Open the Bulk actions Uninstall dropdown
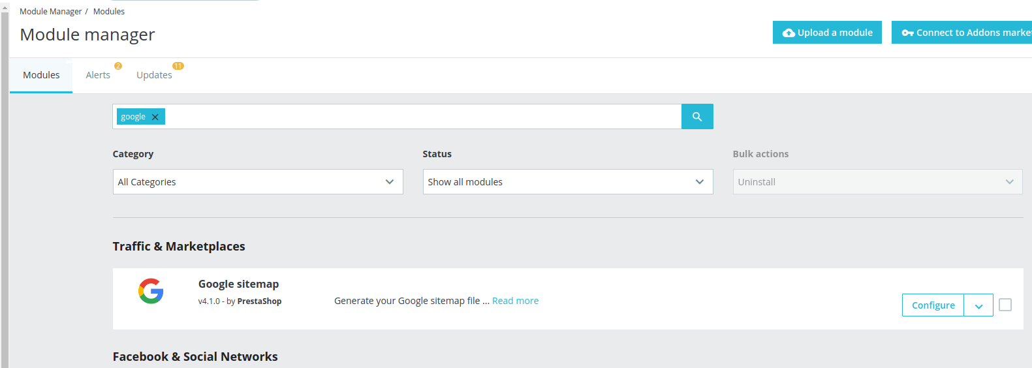Image resolution: width=1032 pixels, height=368 pixels. point(877,182)
